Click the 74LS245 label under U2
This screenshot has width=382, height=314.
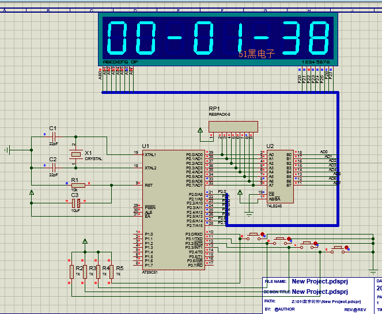(x=274, y=206)
